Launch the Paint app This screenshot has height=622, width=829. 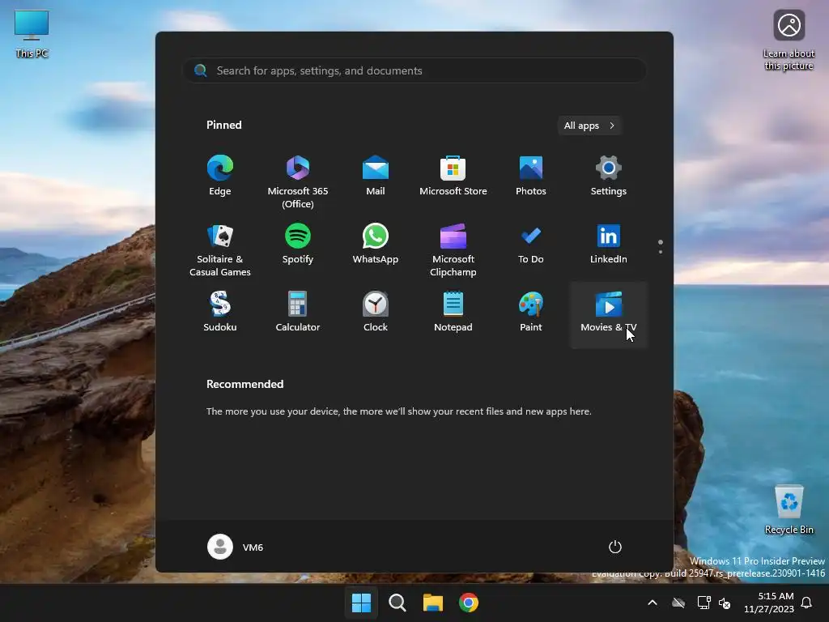tap(531, 312)
